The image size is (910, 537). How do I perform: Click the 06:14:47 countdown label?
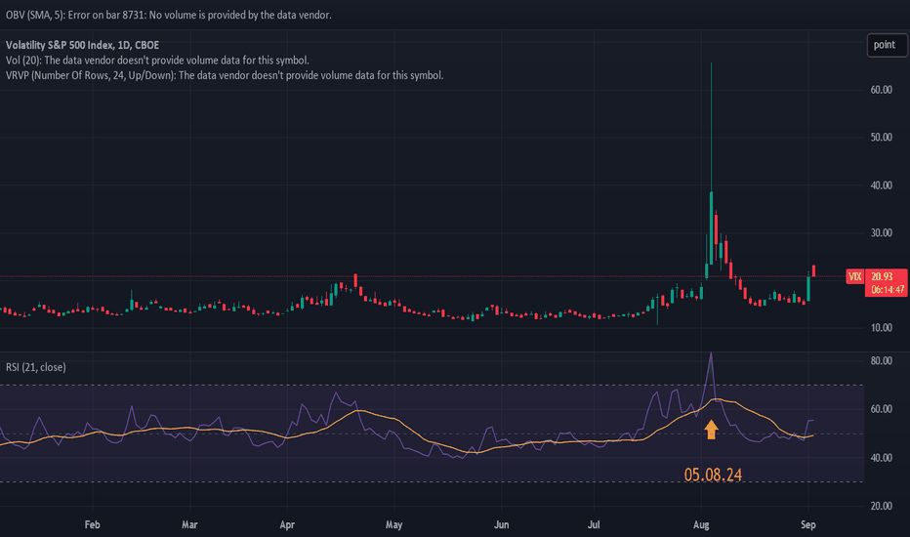coord(888,289)
